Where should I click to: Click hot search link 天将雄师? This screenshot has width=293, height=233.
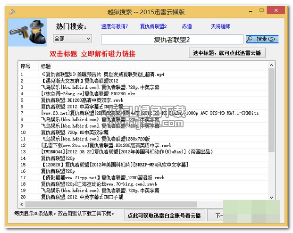coord(220,26)
